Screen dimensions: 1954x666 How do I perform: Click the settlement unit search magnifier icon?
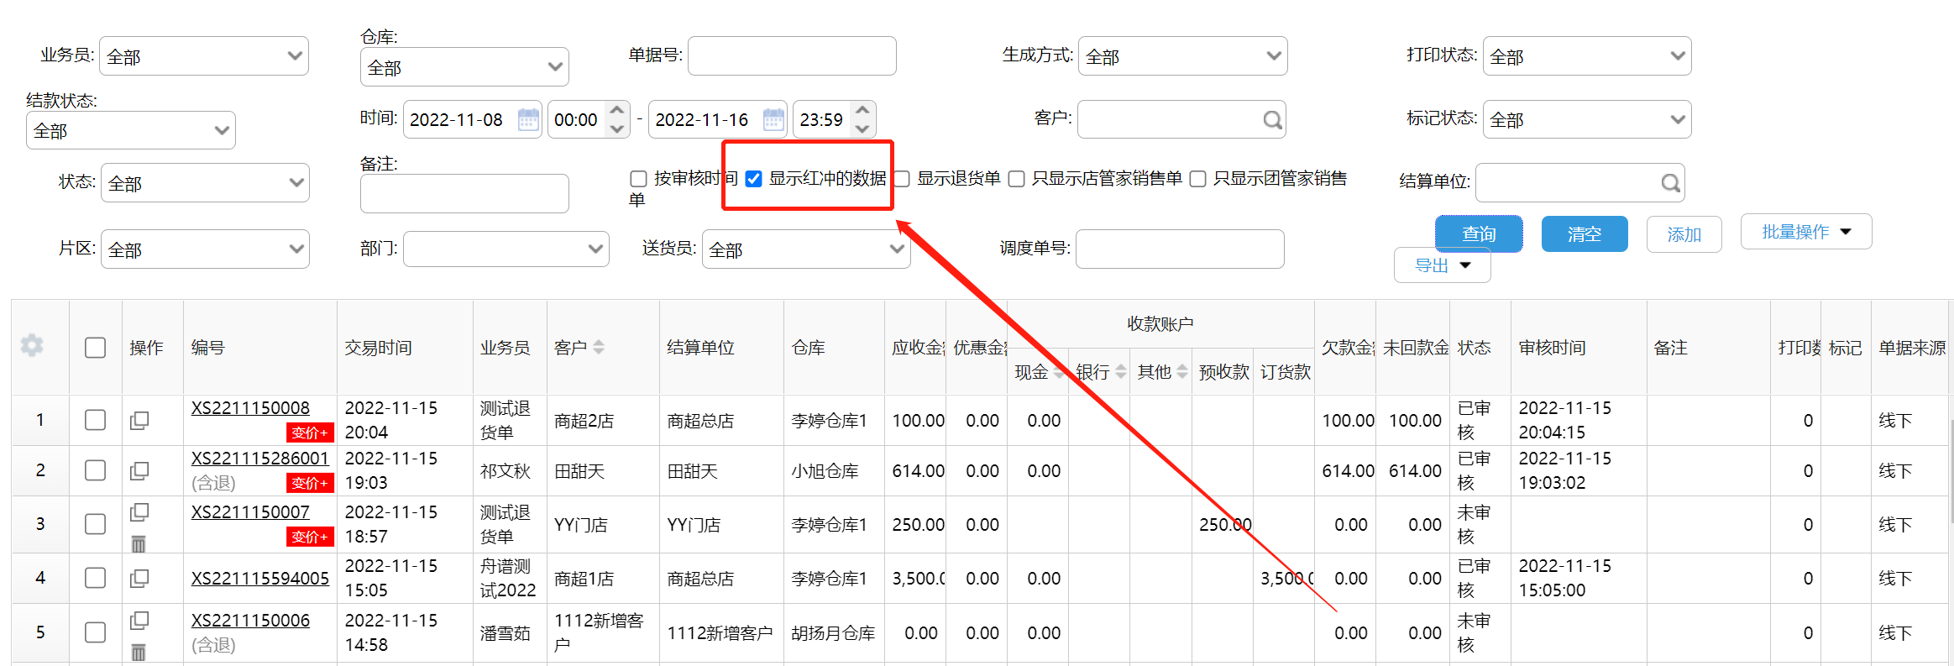pos(1670,183)
